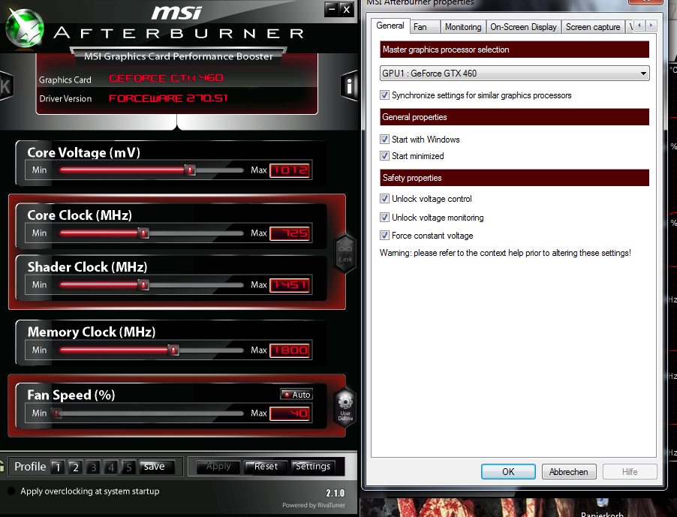
Task: Uncheck Start minimized option
Action: pos(384,155)
